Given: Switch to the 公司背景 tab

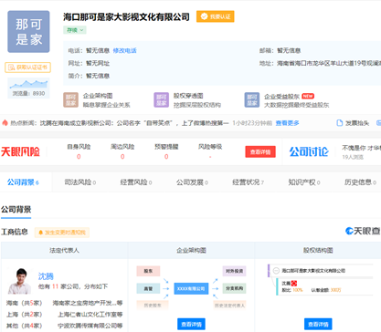Looking at the screenshot, I should click(23, 182).
